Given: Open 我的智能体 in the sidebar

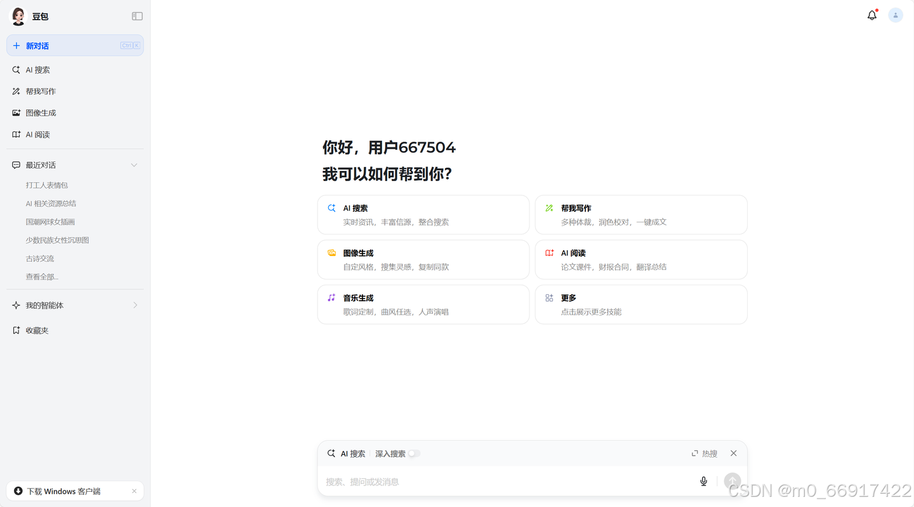Looking at the screenshot, I should (x=75, y=306).
